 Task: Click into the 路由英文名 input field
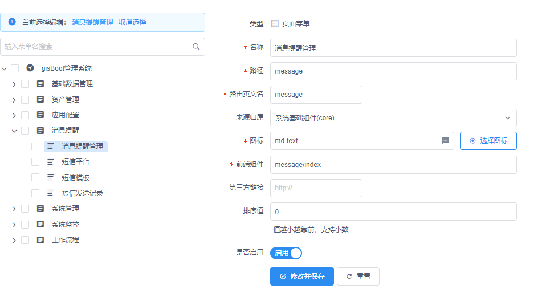tap(316, 95)
